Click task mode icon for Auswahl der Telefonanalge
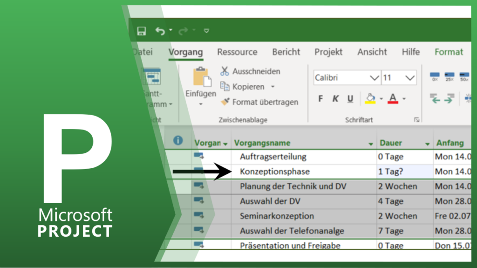Image resolution: width=477 pixels, height=268 pixels. point(198,231)
